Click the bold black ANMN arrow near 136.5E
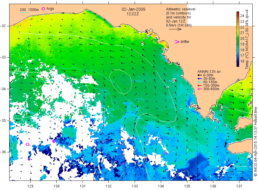Viewport: 259px width, 190px height. [226, 144]
